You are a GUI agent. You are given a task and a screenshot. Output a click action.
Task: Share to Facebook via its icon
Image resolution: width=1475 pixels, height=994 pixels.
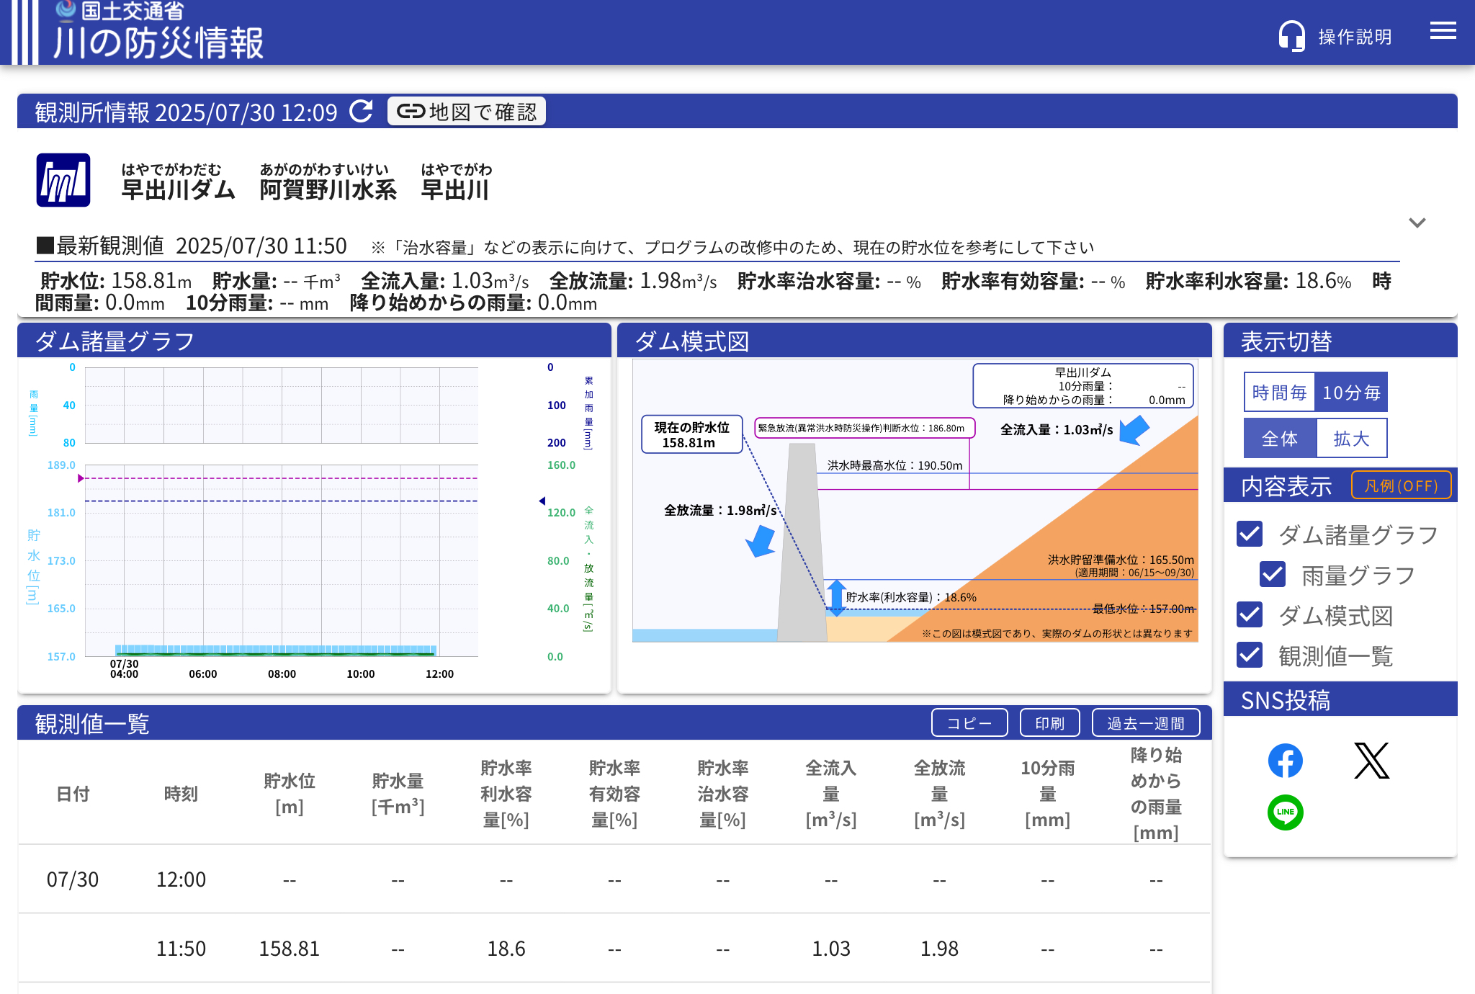click(1285, 761)
